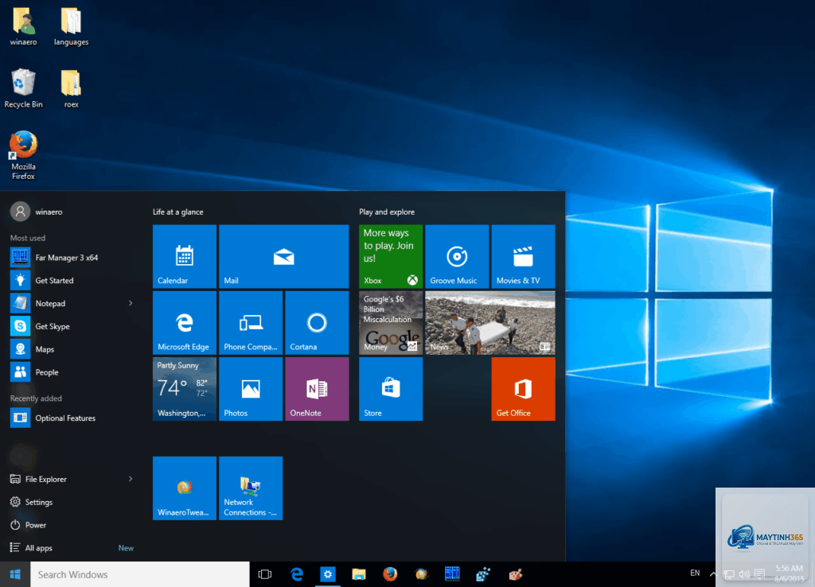Click the Start button on the taskbar
815x587 pixels.
(15, 574)
